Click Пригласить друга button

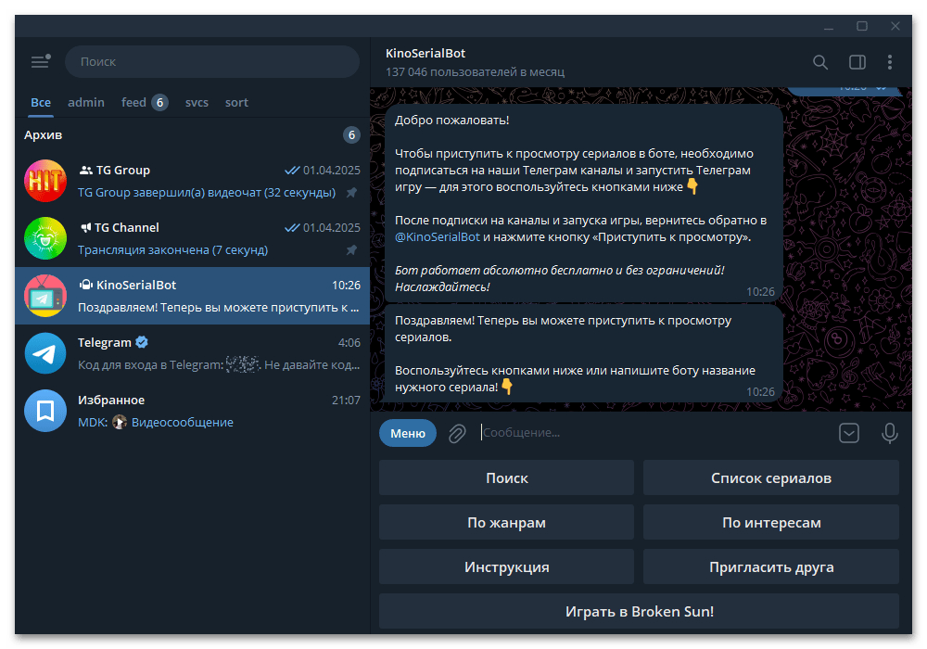click(x=771, y=566)
